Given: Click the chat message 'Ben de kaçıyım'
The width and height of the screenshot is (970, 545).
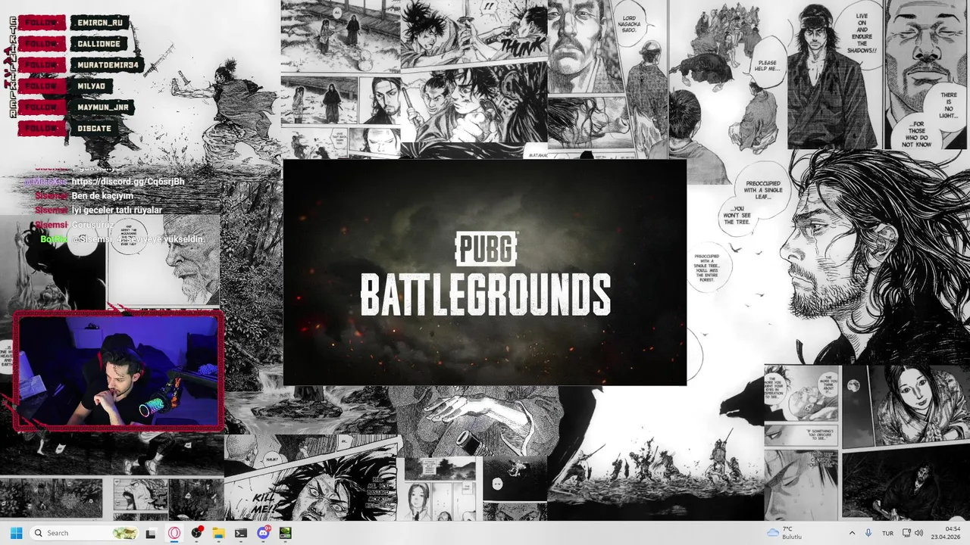Looking at the screenshot, I should (102, 196).
